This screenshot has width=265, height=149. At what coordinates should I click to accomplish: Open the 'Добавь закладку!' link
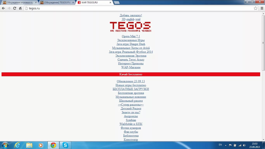tap(131, 16)
